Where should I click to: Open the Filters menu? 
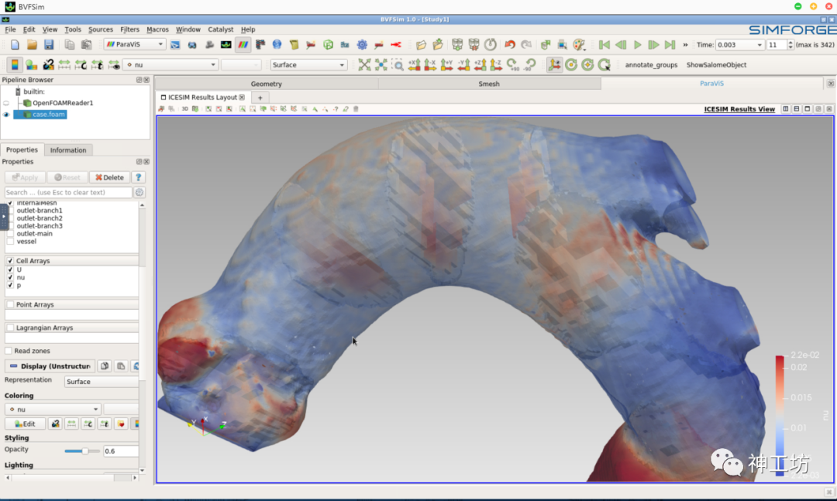tap(129, 30)
